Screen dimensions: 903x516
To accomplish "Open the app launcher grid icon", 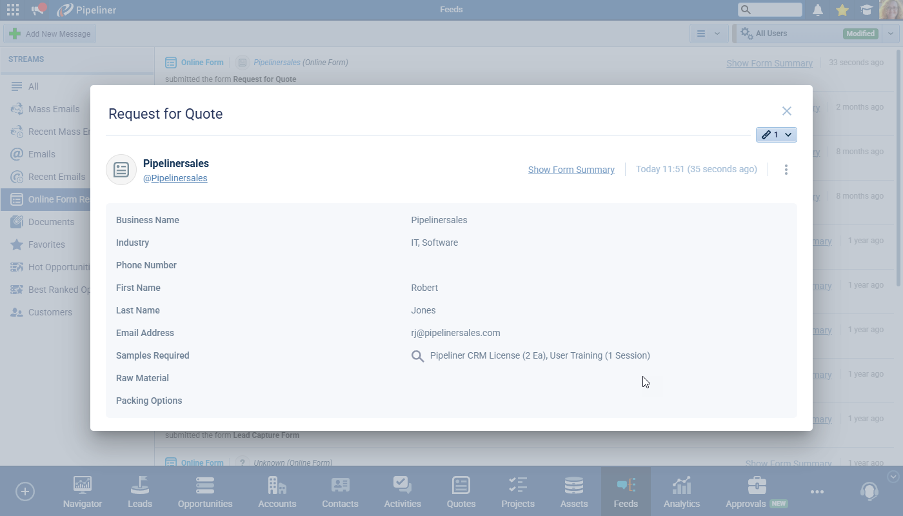I will (x=12, y=10).
